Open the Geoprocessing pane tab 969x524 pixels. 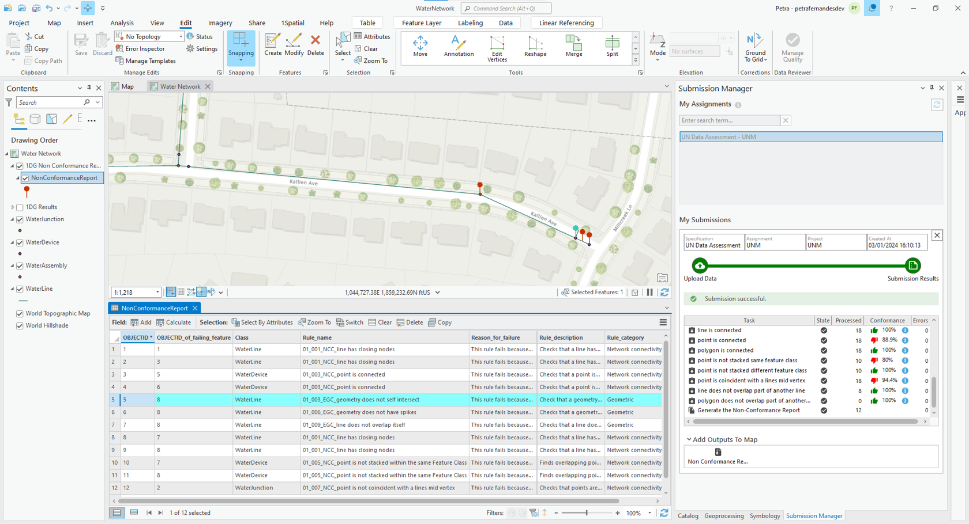pyautogui.click(x=723, y=516)
